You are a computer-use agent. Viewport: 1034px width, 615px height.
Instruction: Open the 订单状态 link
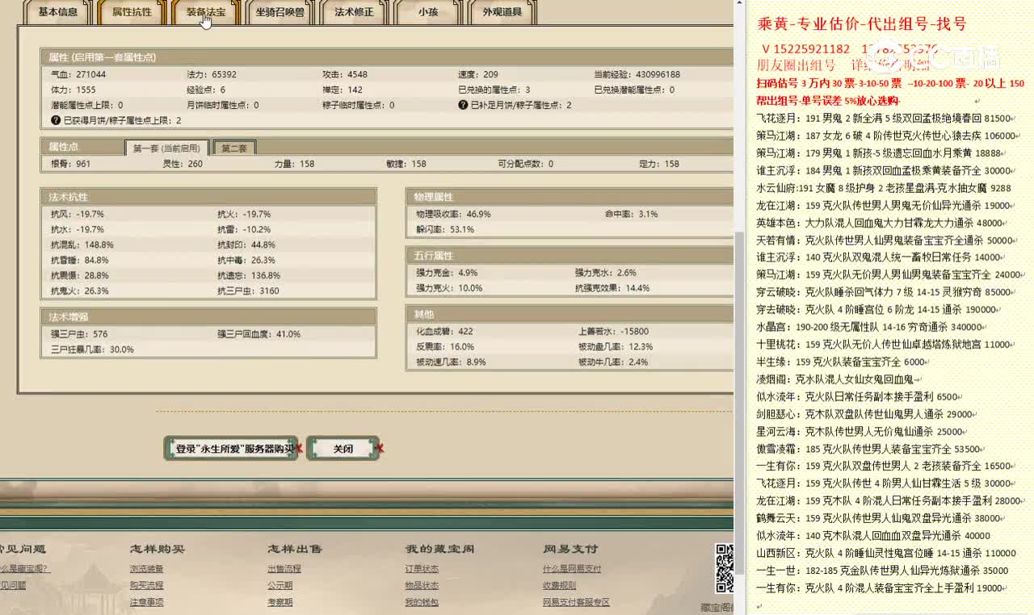tap(422, 569)
